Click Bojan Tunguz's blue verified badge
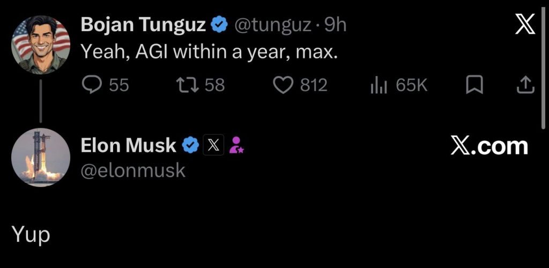 click(x=219, y=25)
